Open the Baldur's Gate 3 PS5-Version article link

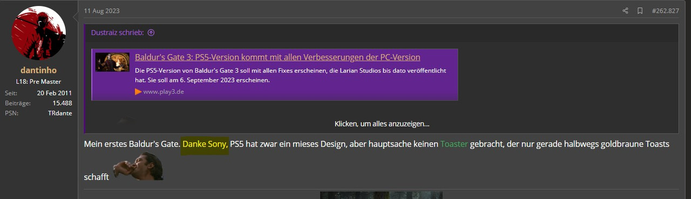click(277, 57)
